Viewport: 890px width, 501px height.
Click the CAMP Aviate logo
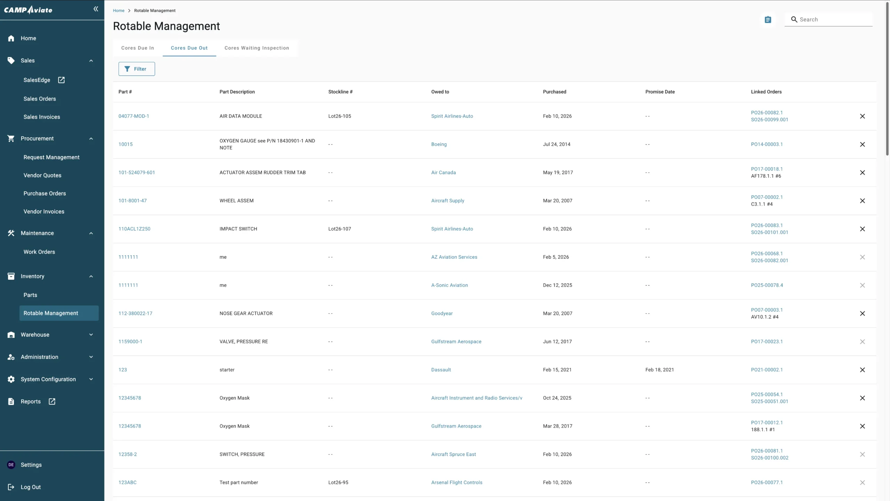28,10
